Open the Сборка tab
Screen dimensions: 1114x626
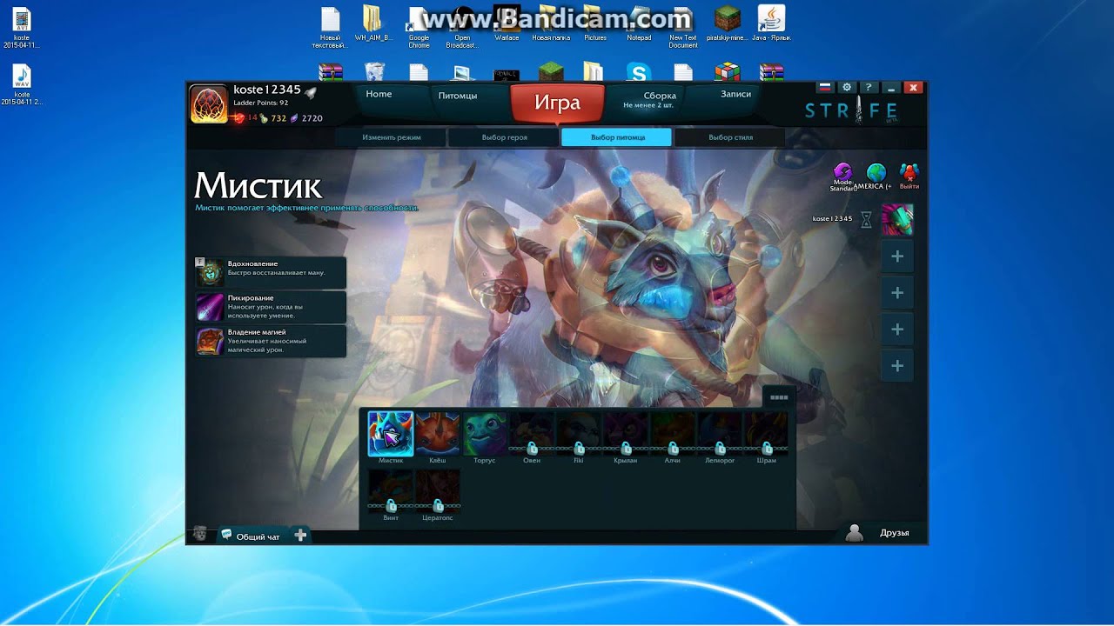660,96
